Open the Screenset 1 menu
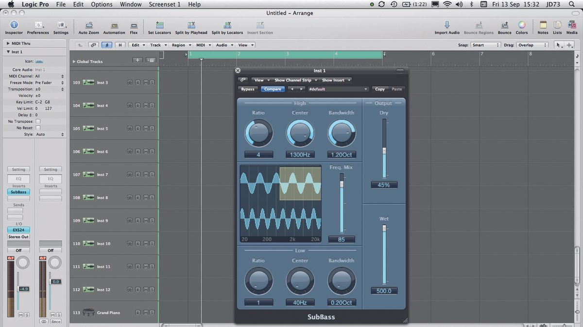 pos(164,4)
